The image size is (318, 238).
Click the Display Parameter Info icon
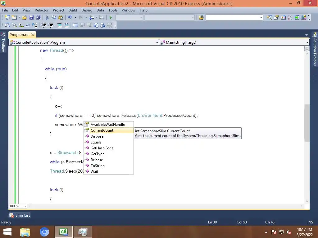pos(14,25)
